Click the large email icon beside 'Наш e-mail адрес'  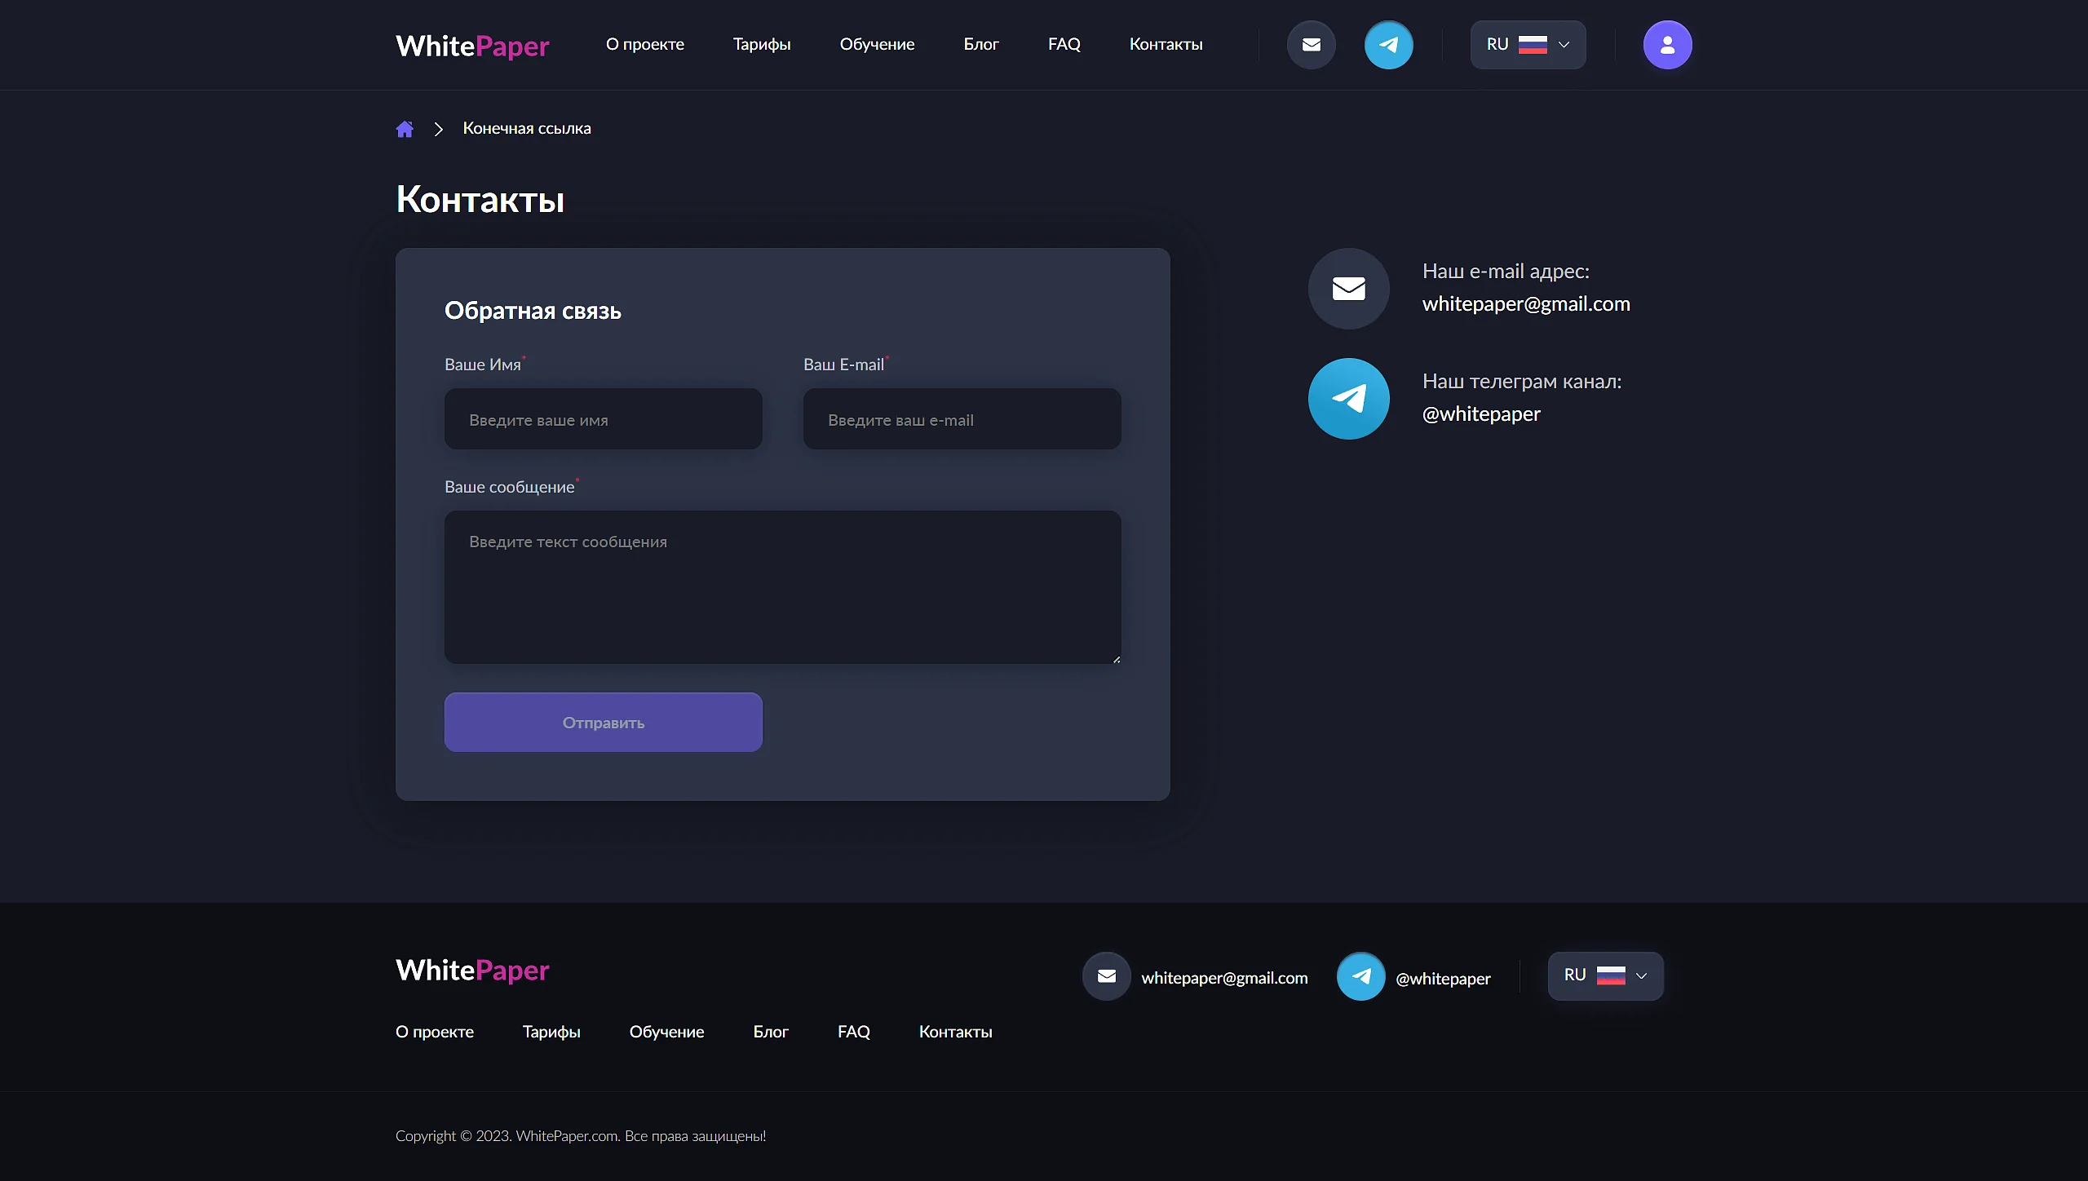point(1348,289)
